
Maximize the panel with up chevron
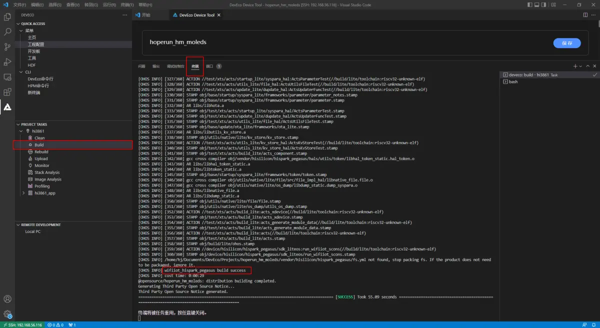(588, 66)
